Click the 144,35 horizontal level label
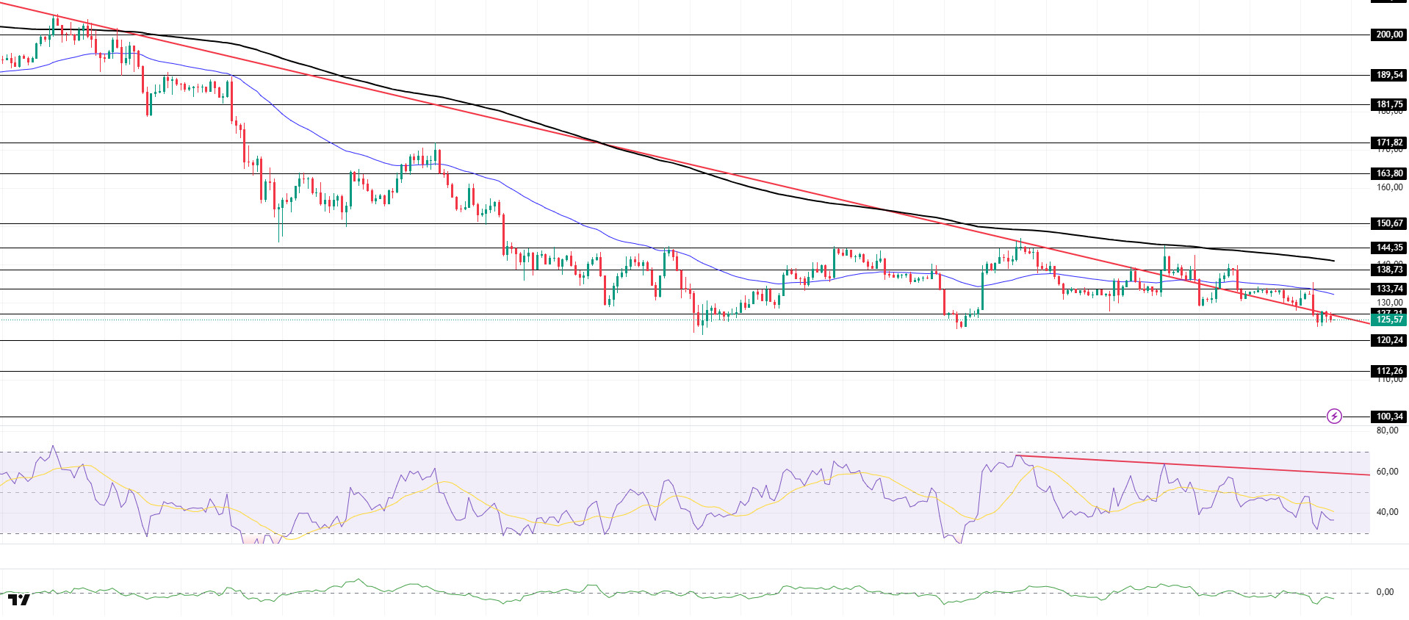The width and height of the screenshot is (1409, 620). click(x=1388, y=248)
